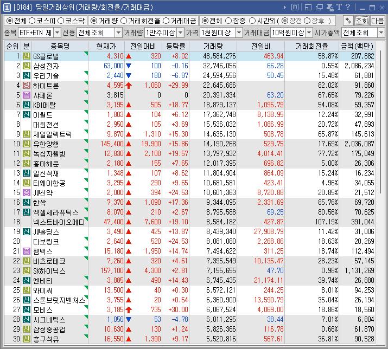Click stock name 대원전선
This screenshot has width=388, height=349.
46,124
